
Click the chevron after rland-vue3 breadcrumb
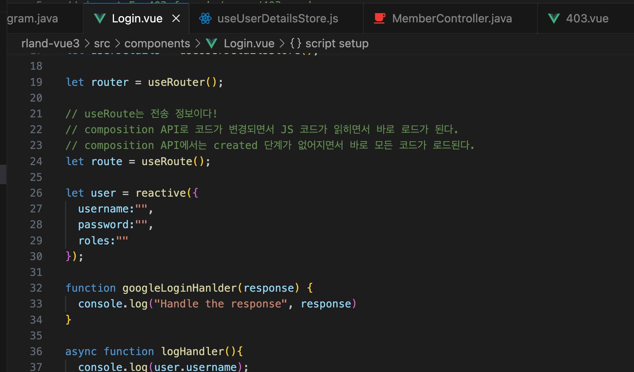click(x=87, y=43)
